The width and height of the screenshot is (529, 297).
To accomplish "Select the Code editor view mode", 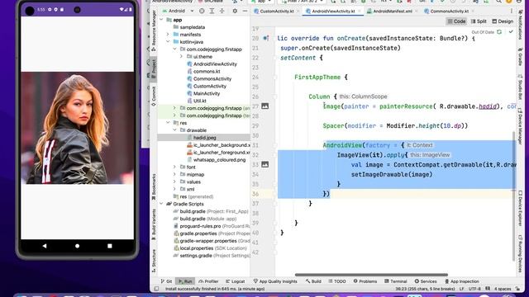I will 456,21.
